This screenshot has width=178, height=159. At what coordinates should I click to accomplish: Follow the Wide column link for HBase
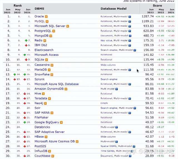click(x=108, y=137)
